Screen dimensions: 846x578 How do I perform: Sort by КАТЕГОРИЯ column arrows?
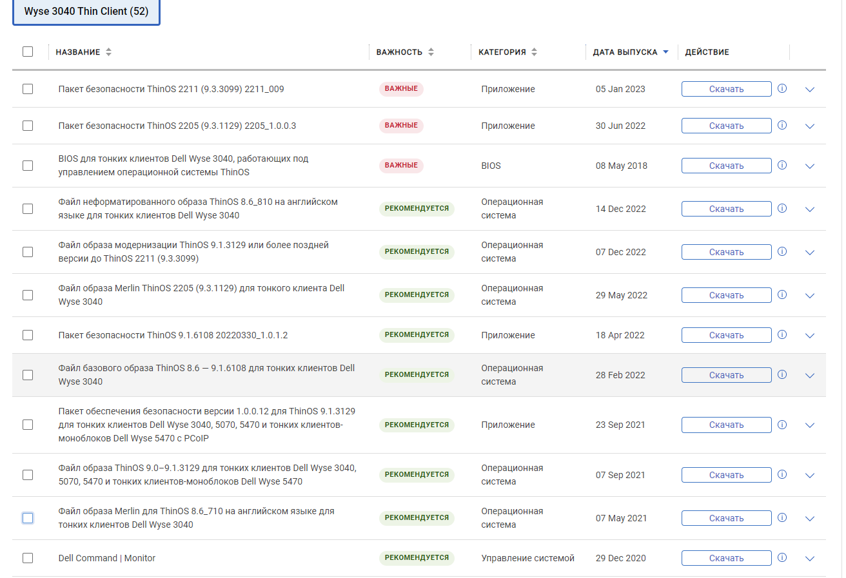535,52
